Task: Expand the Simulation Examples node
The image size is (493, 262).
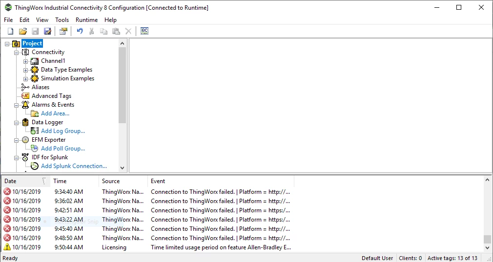Action: (x=26, y=79)
